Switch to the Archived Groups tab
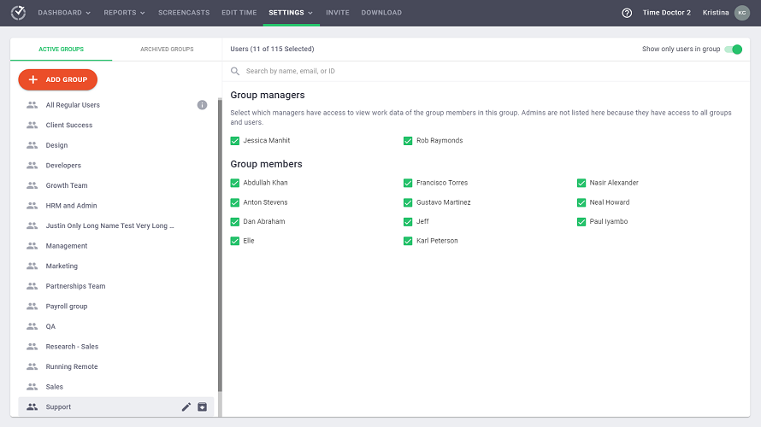 [x=167, y=50]
